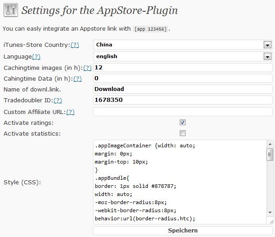Click inside the Style CSS textarea
This screenshot has height=237, width=275.
[x=180, y=182]
